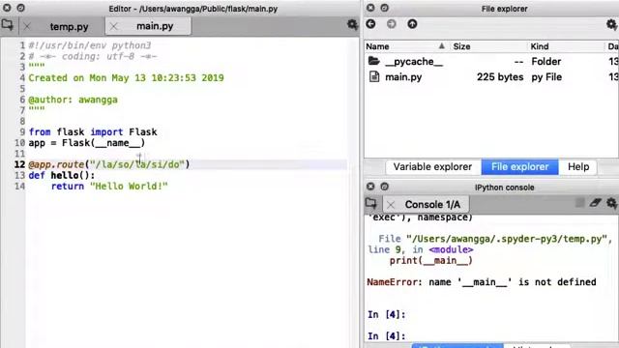Image resolution: width=619 pixels, height=348 pixels.
Task: Open the editor tab browse icon
Action: (7, 25)
